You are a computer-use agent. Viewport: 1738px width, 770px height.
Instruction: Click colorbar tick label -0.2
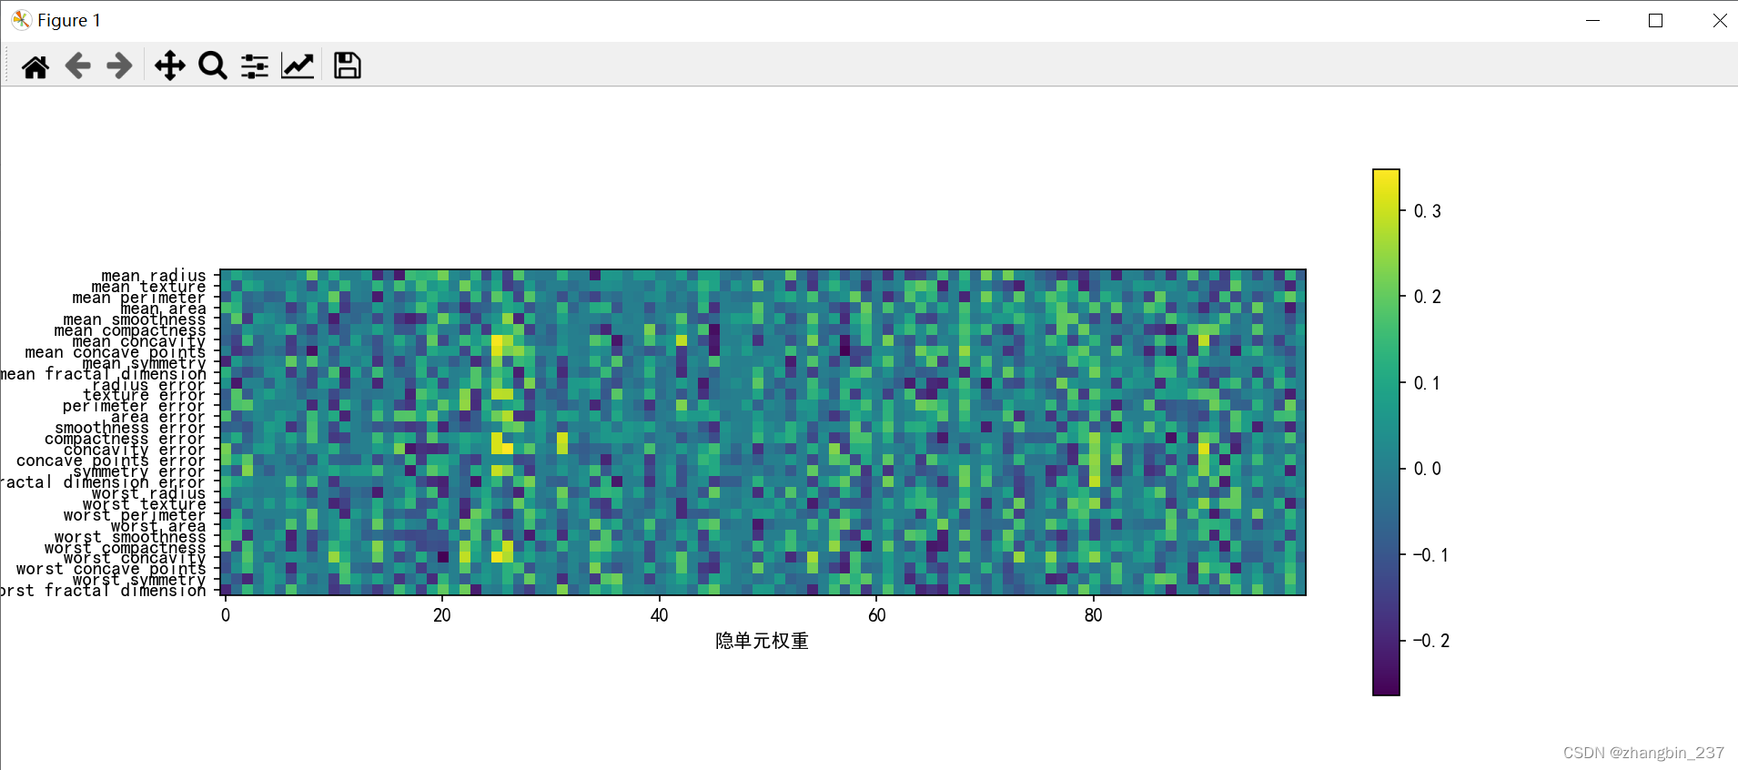coord(1431,641)
